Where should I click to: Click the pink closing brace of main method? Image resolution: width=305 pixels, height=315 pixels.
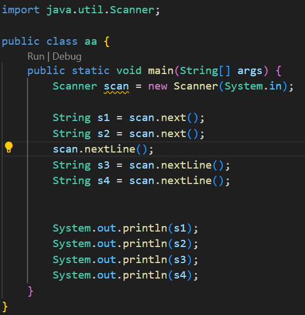click(x=30, y=291)
